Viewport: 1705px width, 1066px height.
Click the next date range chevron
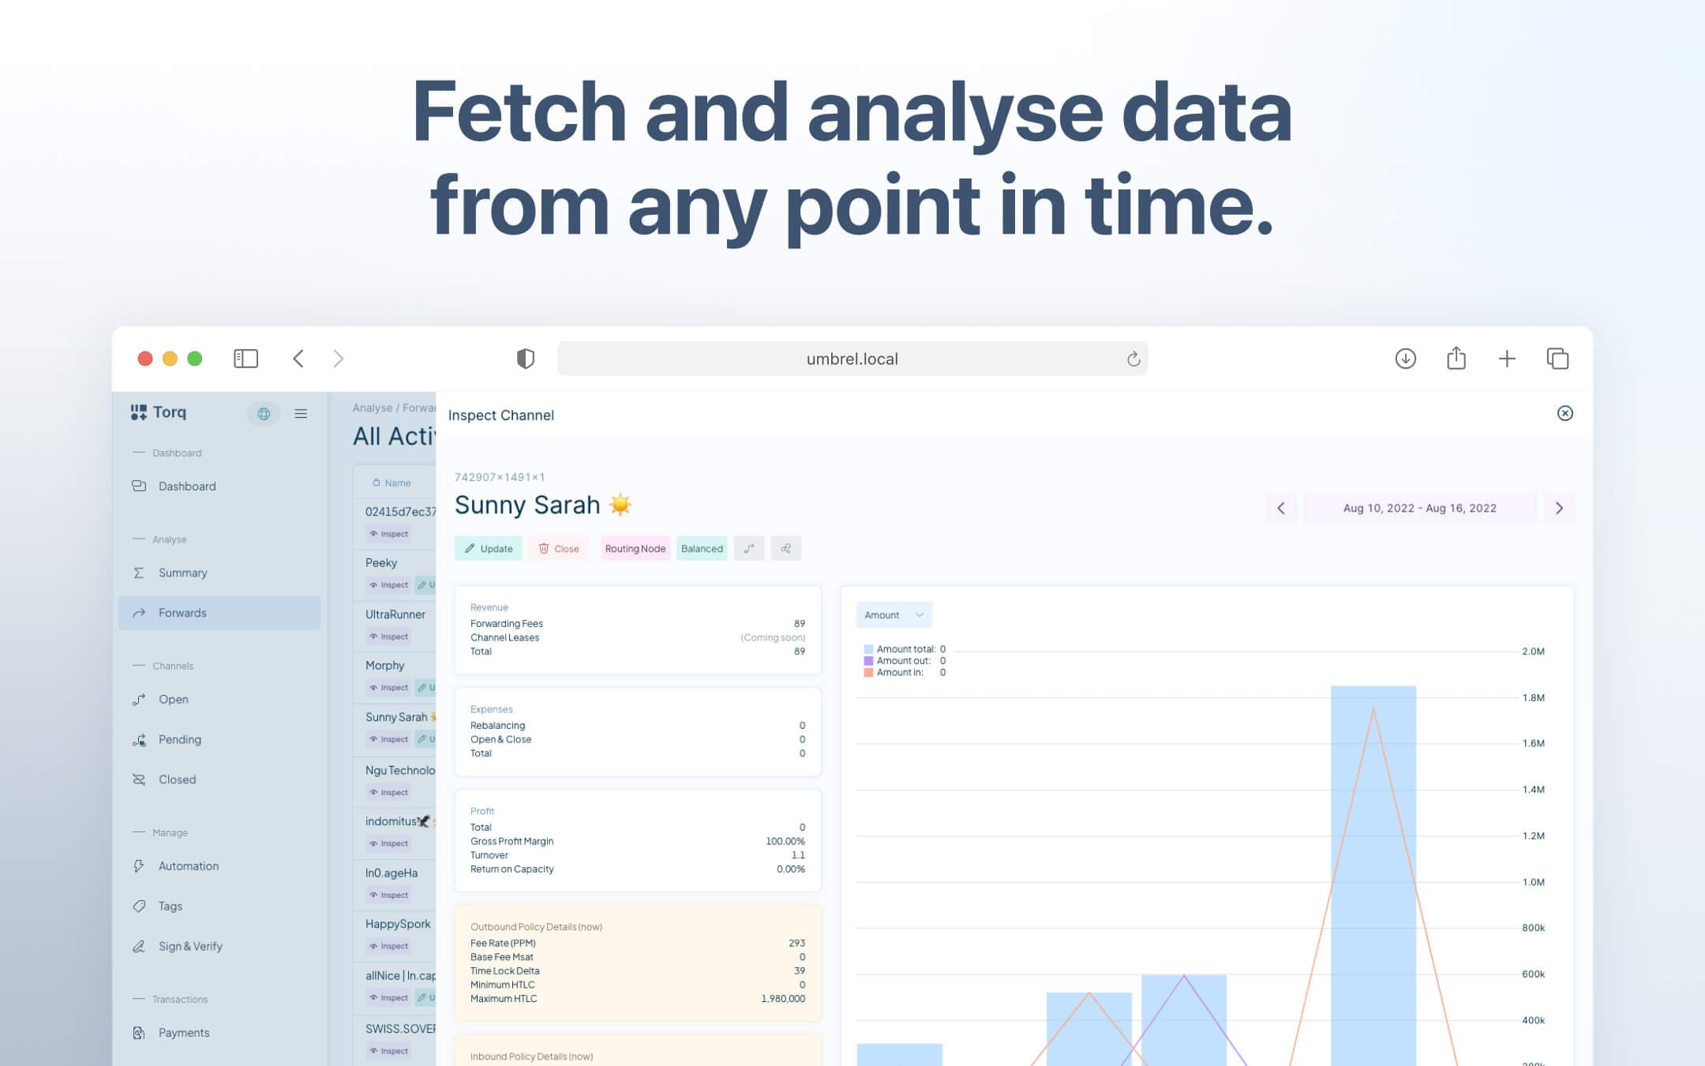1559,507
